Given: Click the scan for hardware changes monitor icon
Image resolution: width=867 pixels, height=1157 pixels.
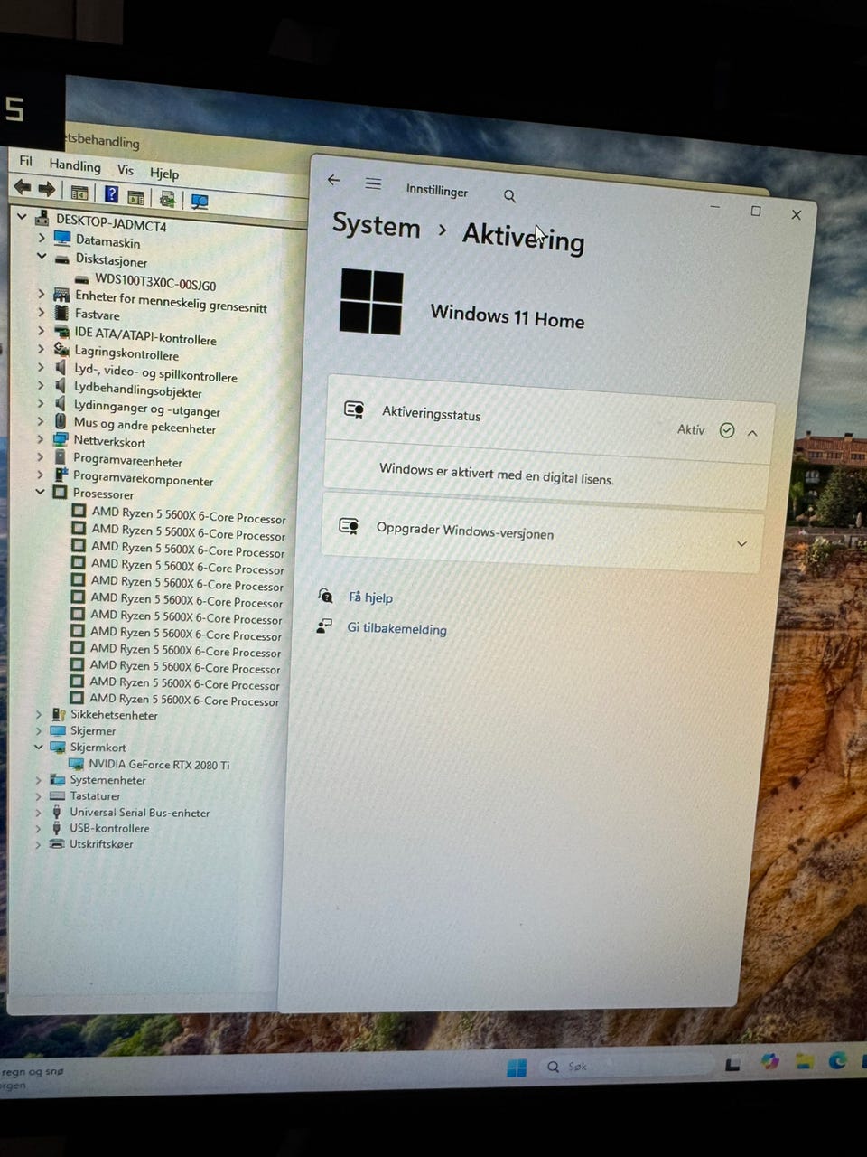Looking at the screenshot, I should (x=200, y=201).
